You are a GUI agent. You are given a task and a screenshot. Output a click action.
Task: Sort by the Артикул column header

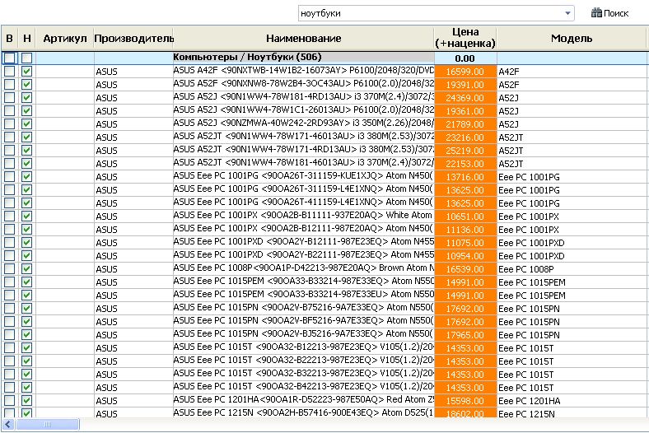coord(64,39)
